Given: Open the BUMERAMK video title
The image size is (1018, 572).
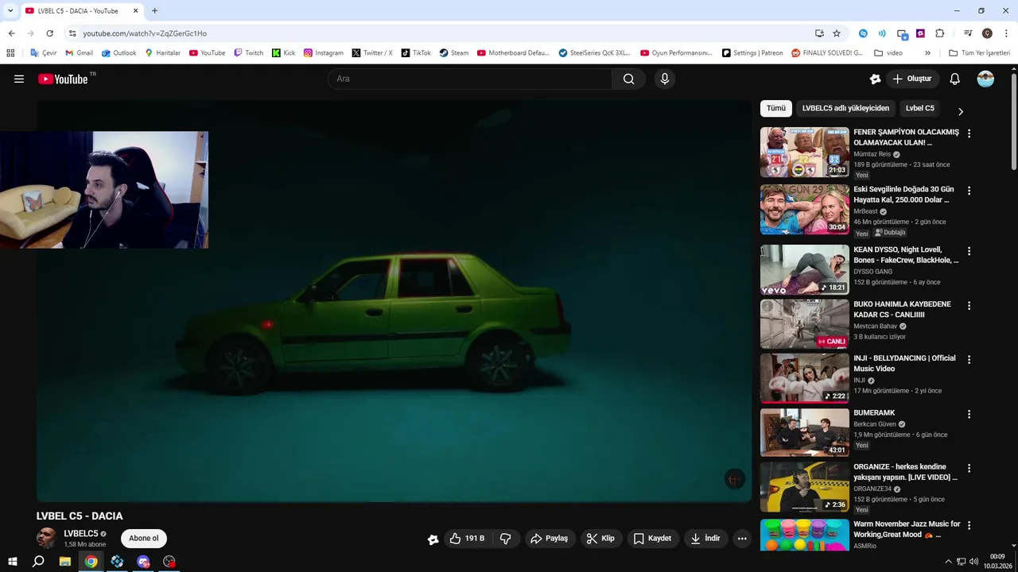Looking at the screenshot, I should coord(874,413).
